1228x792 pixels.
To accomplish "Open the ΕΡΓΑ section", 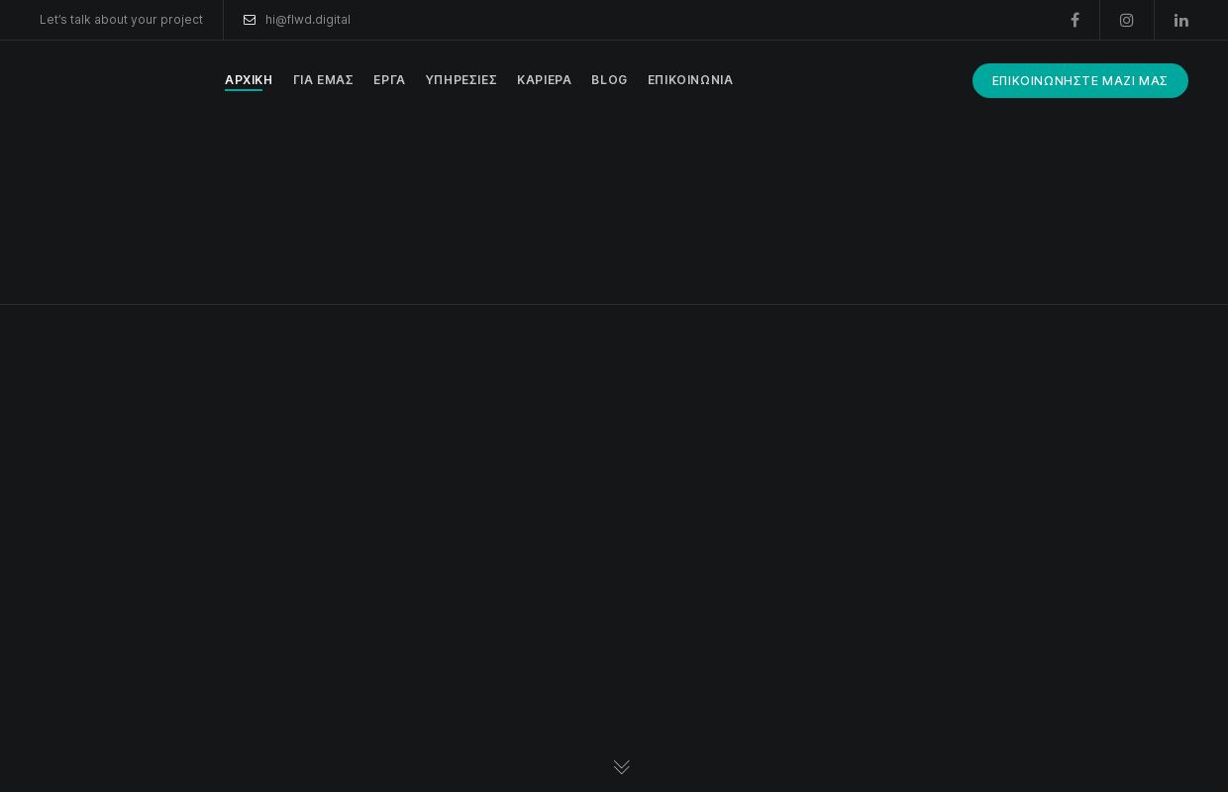I will (x=389, y=80).
